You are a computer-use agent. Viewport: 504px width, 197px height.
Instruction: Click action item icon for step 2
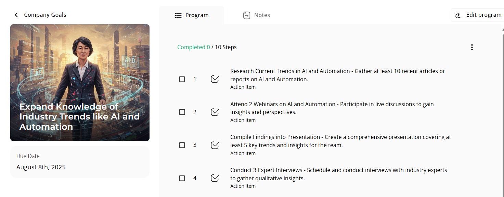click(x=215, y=112)
